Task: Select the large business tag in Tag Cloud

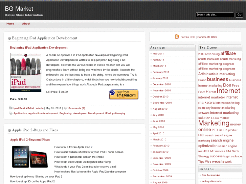Action: pos(218,79)
